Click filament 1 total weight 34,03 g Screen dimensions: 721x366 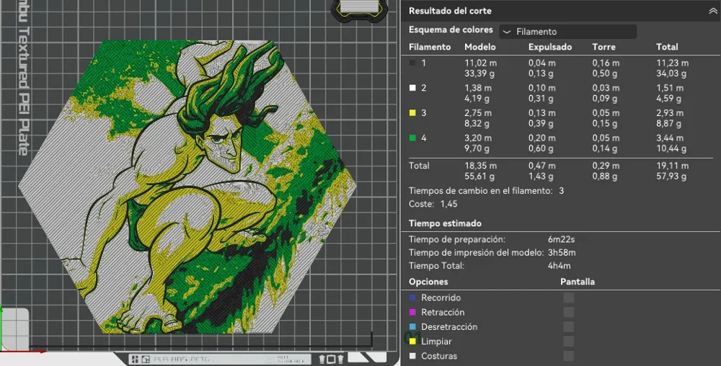[671, 73]
